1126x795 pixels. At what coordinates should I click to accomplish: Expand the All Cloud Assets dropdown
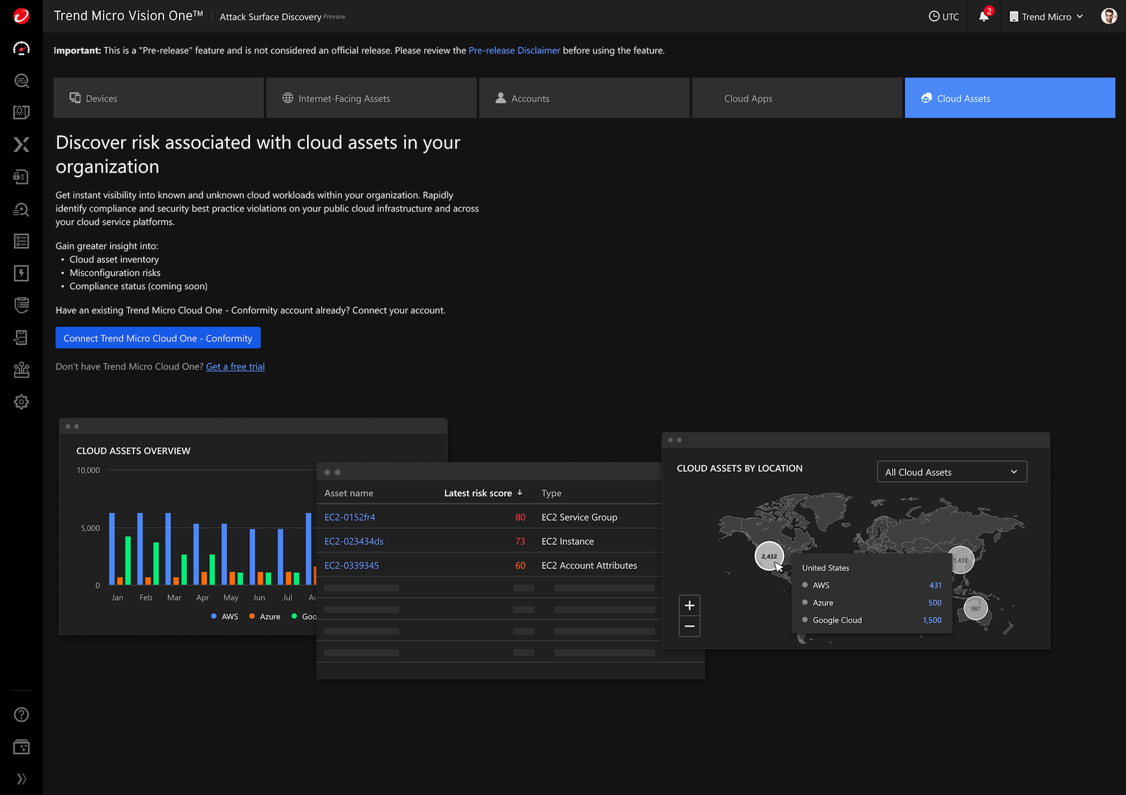tap(952, 472)
